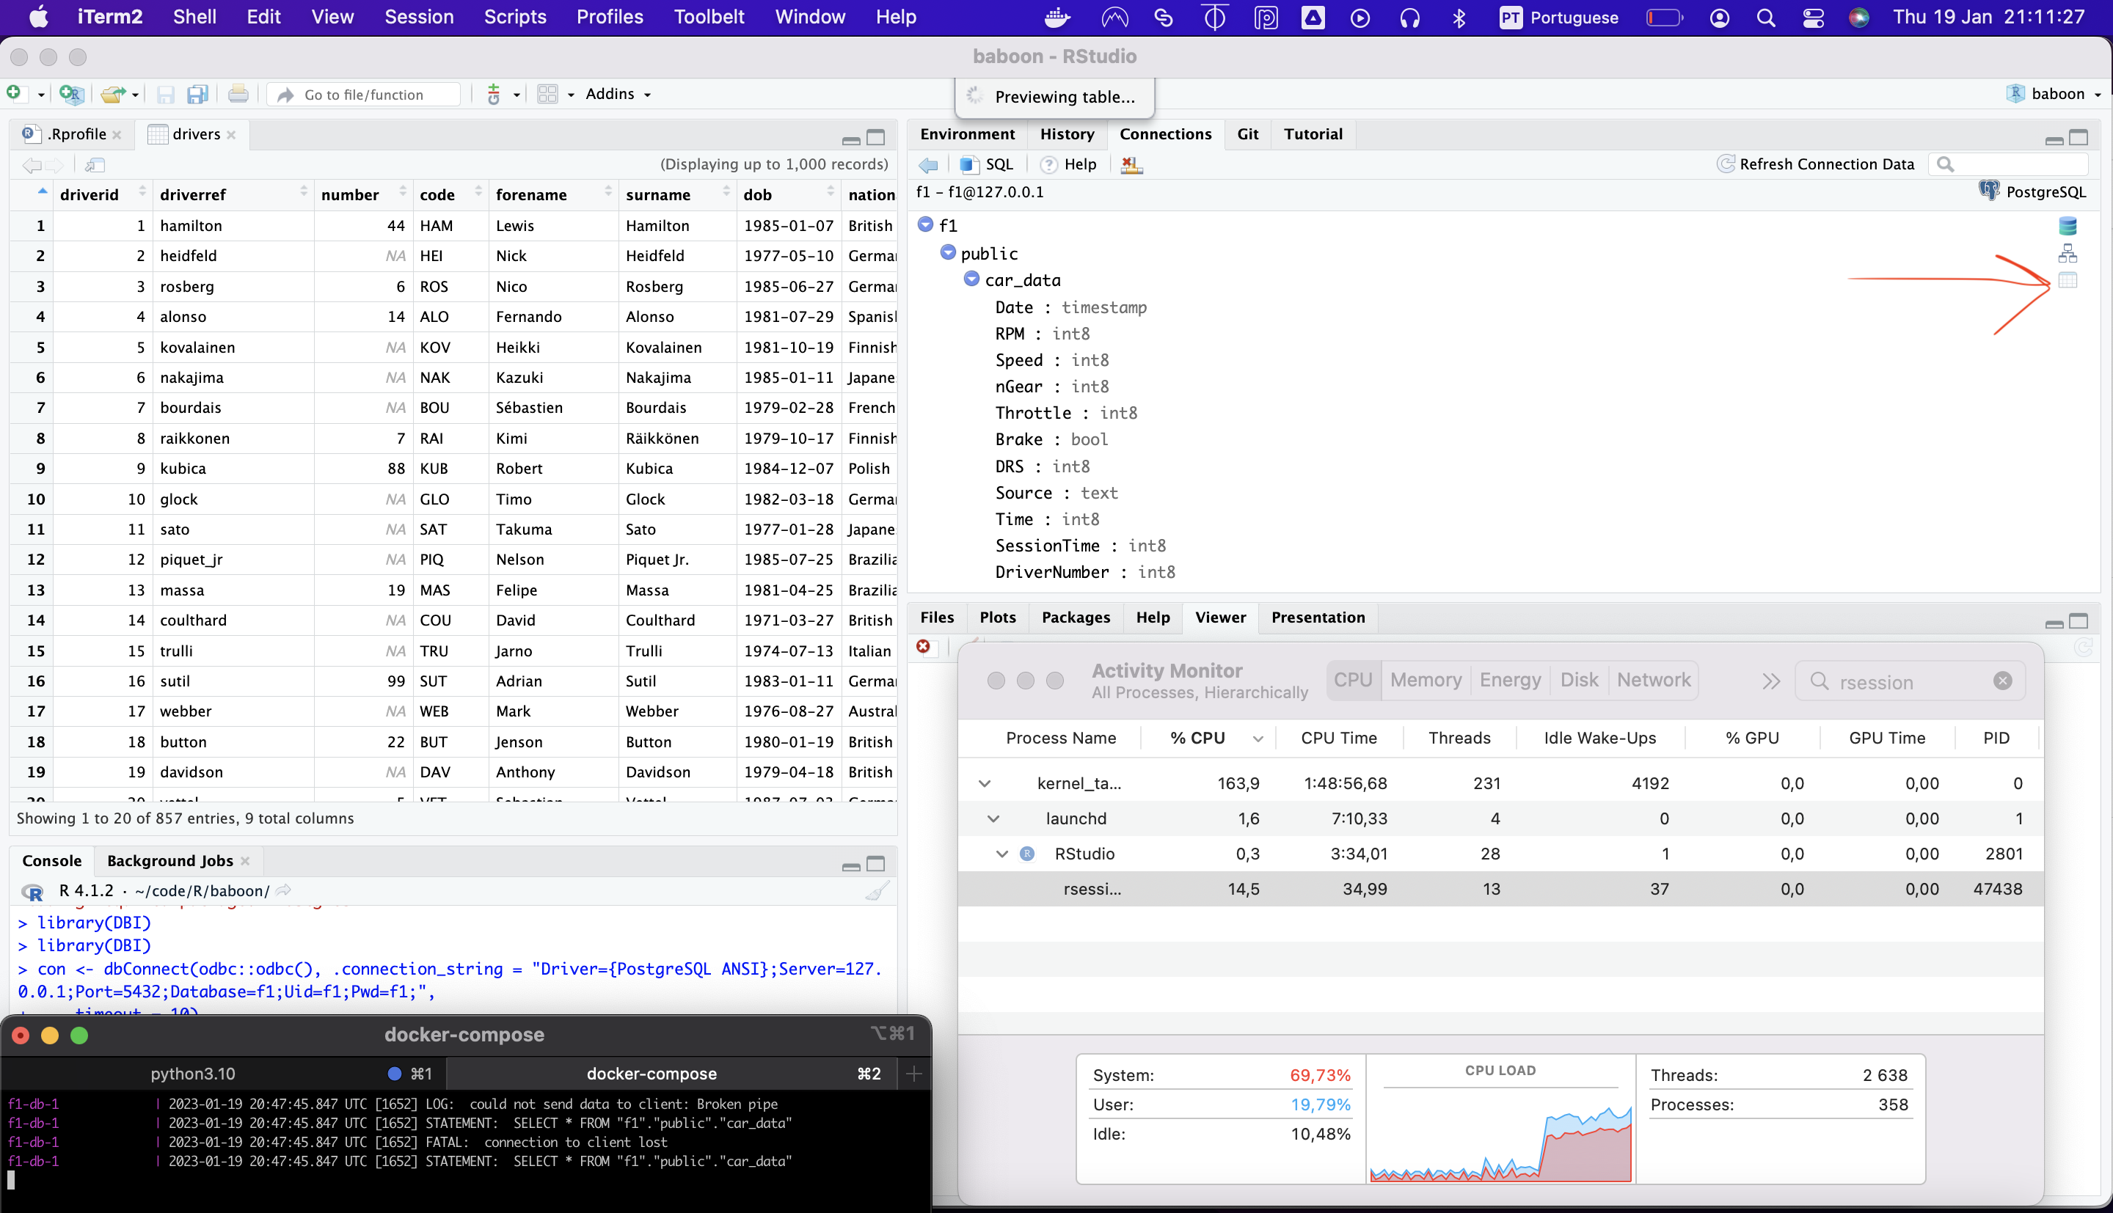
Task: Save the current document using the save icon
Action: [x=165, y=94]
